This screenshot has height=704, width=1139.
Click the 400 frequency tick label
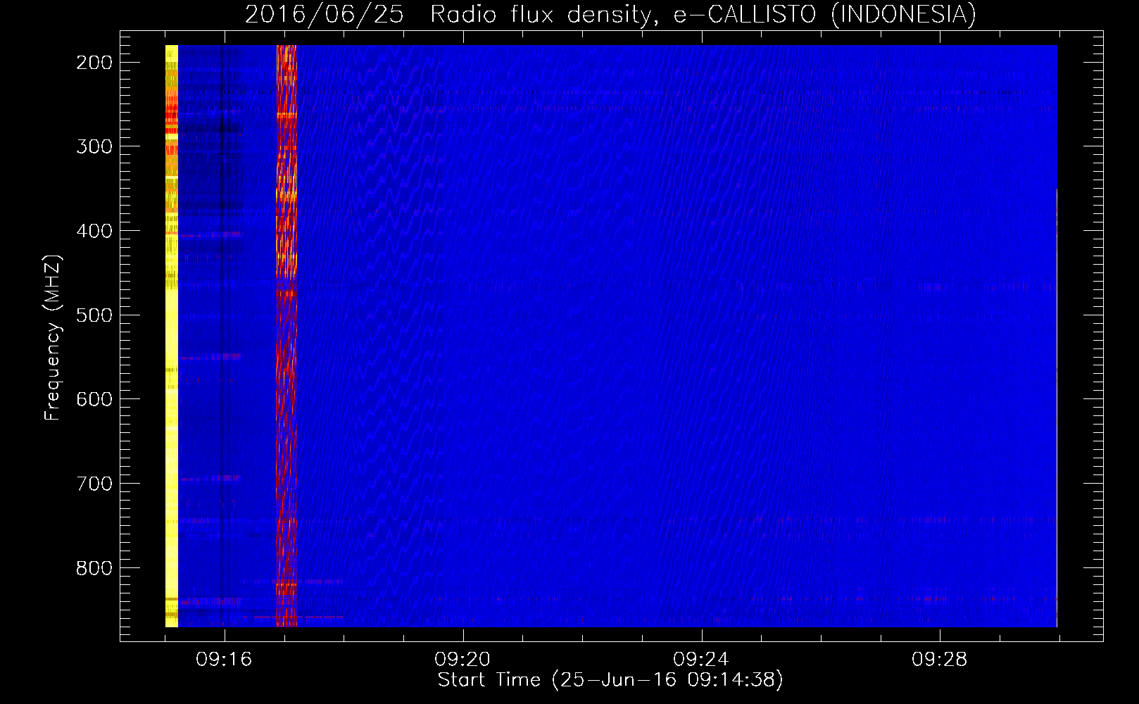94,231
